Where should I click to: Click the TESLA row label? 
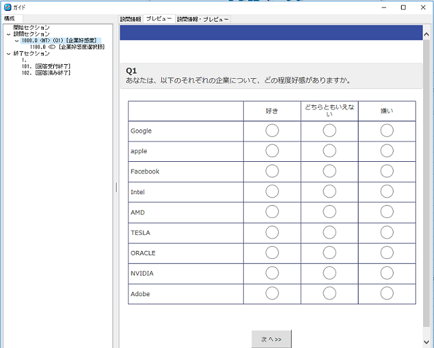140,233
